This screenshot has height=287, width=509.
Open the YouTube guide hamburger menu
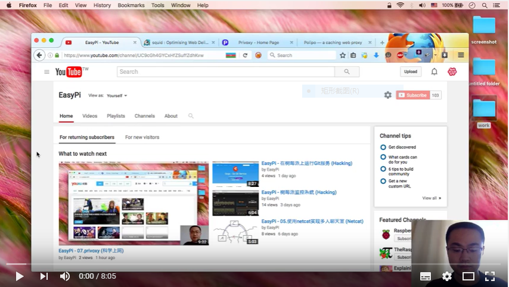coord(46,71)
